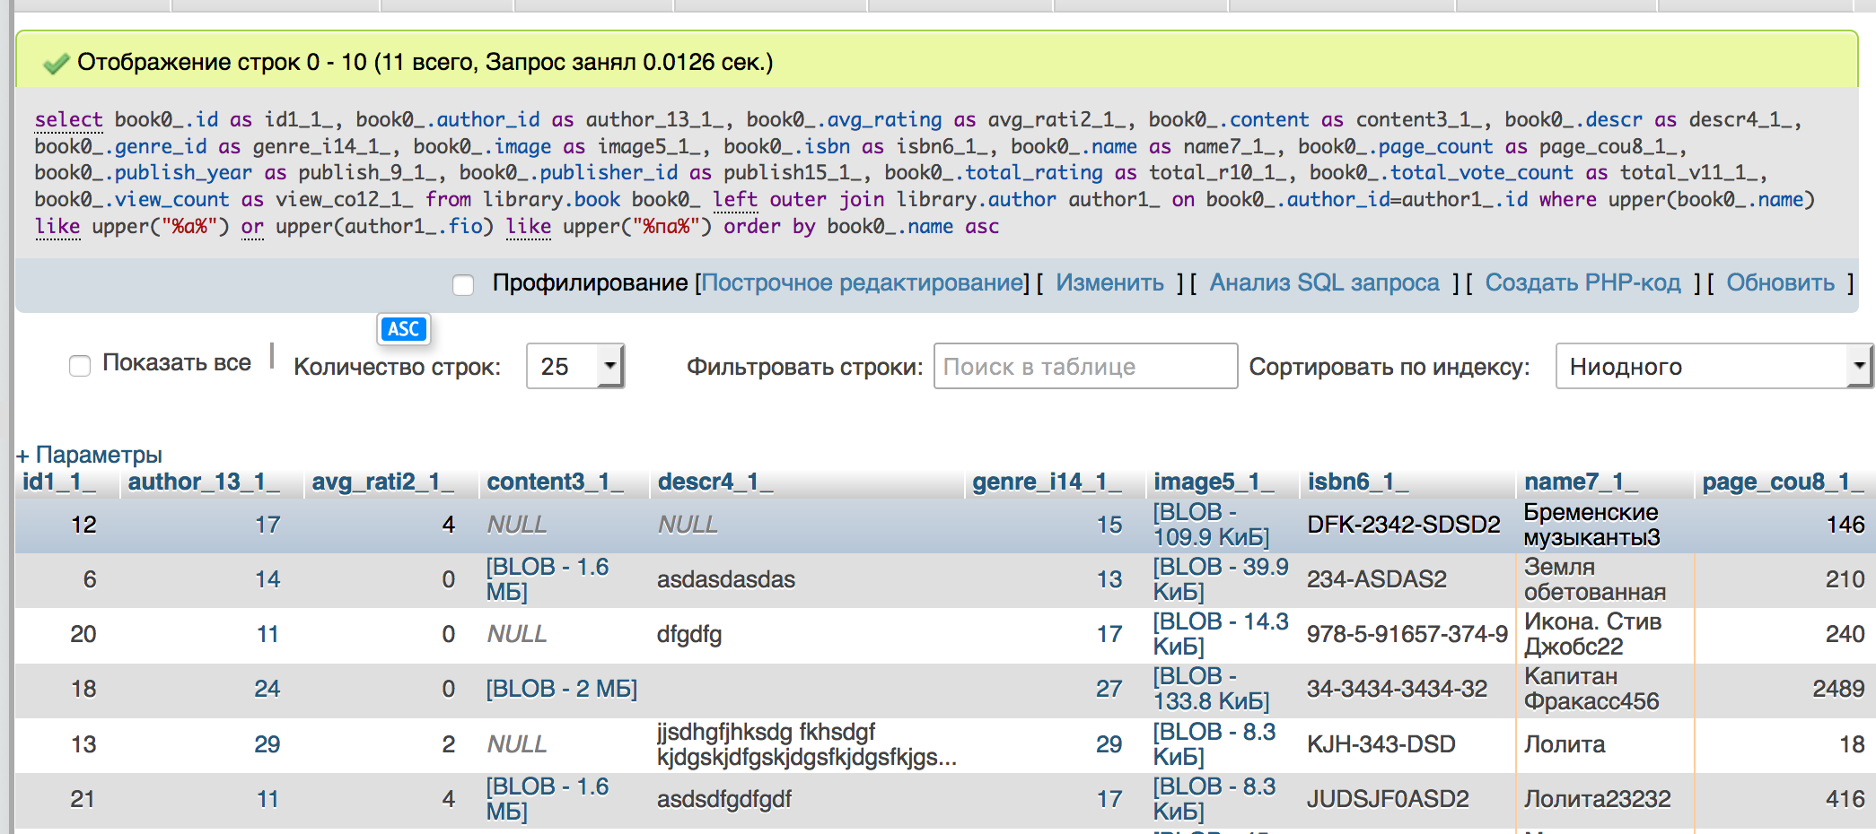
Task: Sort by avg_rati2_1_ column header
Action: pyautogui.click(x=382, y=482)
